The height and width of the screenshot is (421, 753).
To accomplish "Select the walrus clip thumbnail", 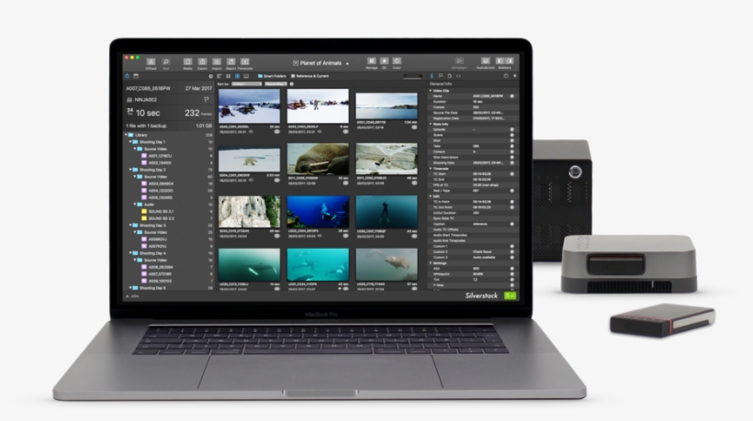I will point(318,160).
